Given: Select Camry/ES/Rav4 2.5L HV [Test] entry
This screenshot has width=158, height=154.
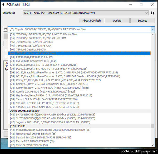Looking at the screenshot, I should pos(79,88).
